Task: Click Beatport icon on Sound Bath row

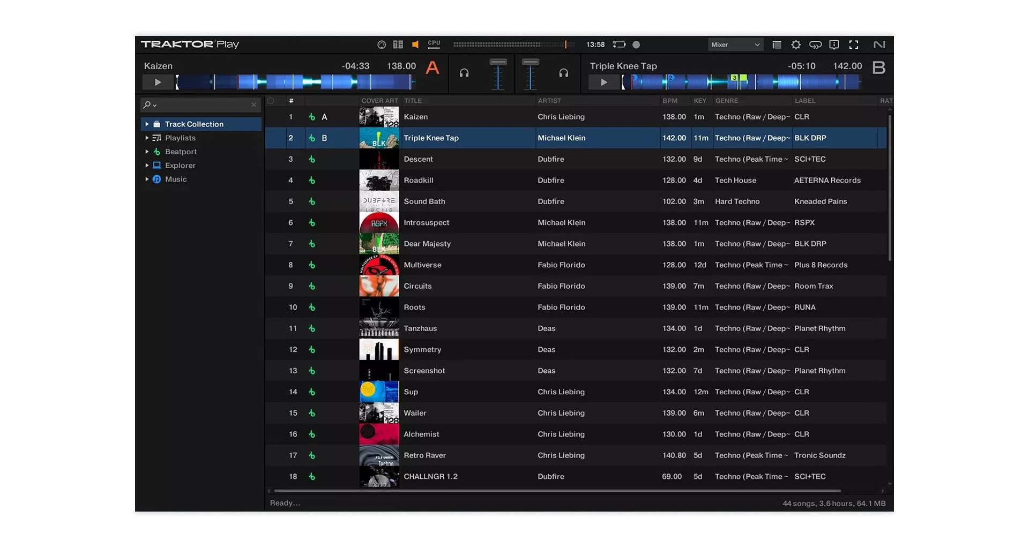Action: 312,201
